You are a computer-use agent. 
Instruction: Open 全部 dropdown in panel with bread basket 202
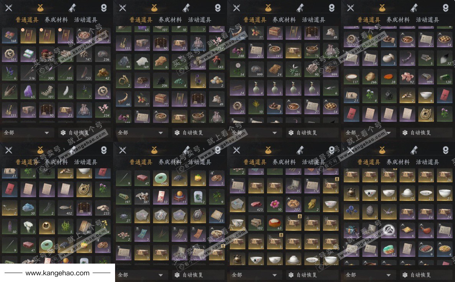(254, 275)
